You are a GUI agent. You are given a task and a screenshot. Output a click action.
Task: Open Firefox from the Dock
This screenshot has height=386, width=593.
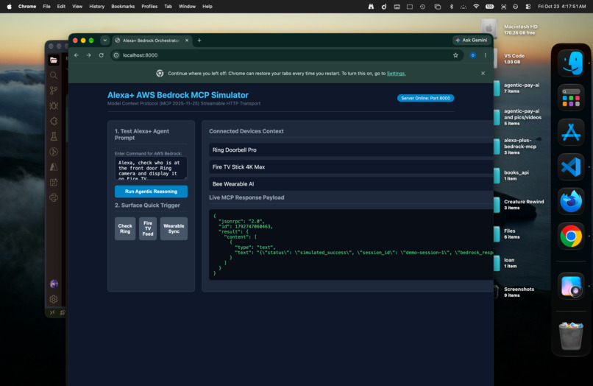(571, 202)
